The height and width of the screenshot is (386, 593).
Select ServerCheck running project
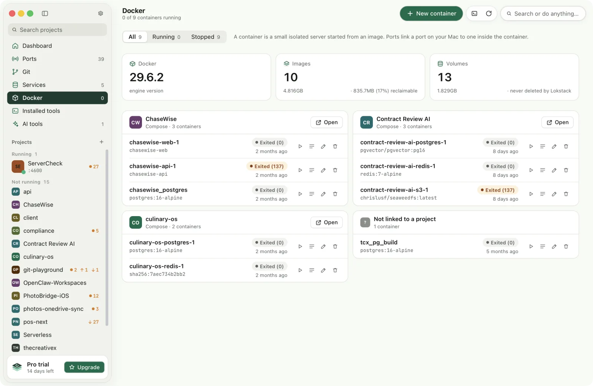[56, 167]
